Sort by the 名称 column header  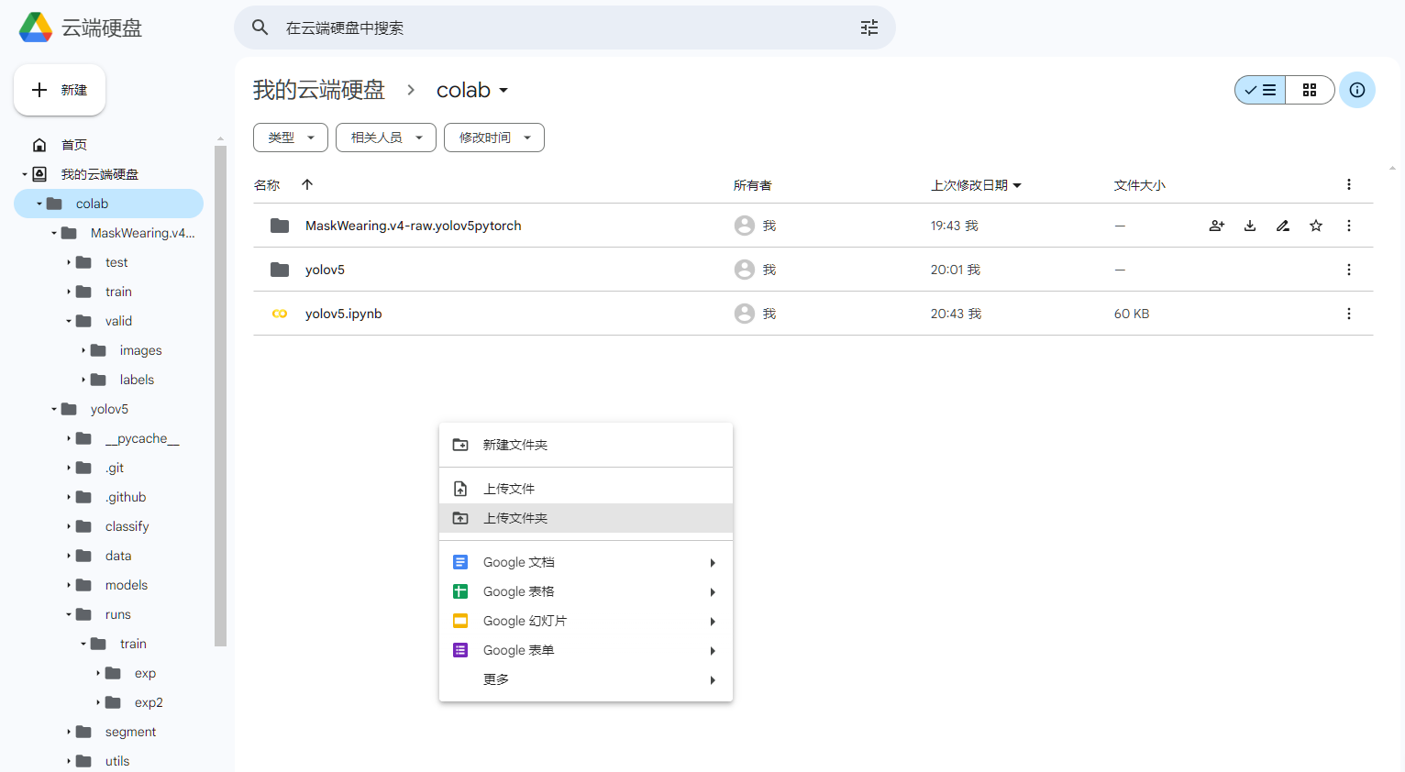coord(267,185)
